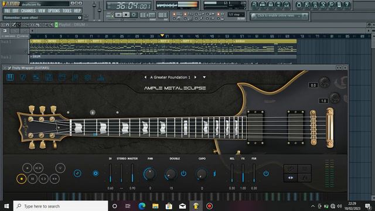This screenshot has height=211, width=375.
Task: Open the FILE menu in FL Studio
Action: pos(7,11)
